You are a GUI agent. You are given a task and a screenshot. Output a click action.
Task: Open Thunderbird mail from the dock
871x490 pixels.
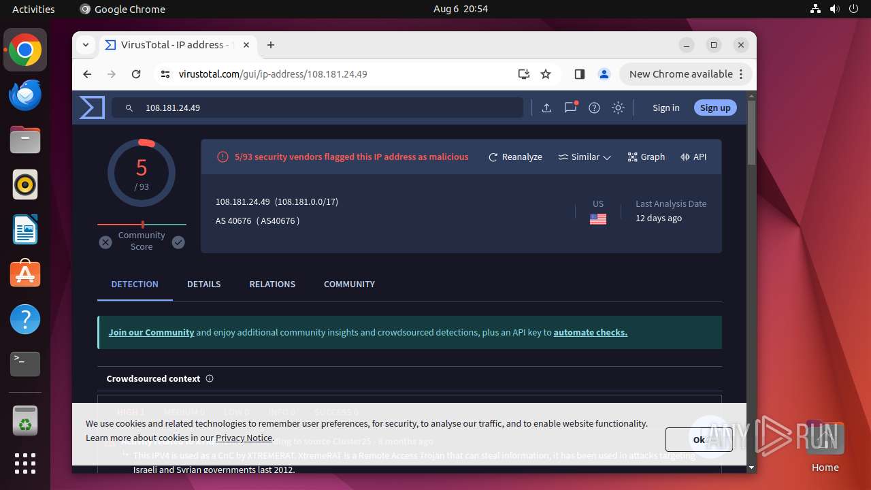25,95
